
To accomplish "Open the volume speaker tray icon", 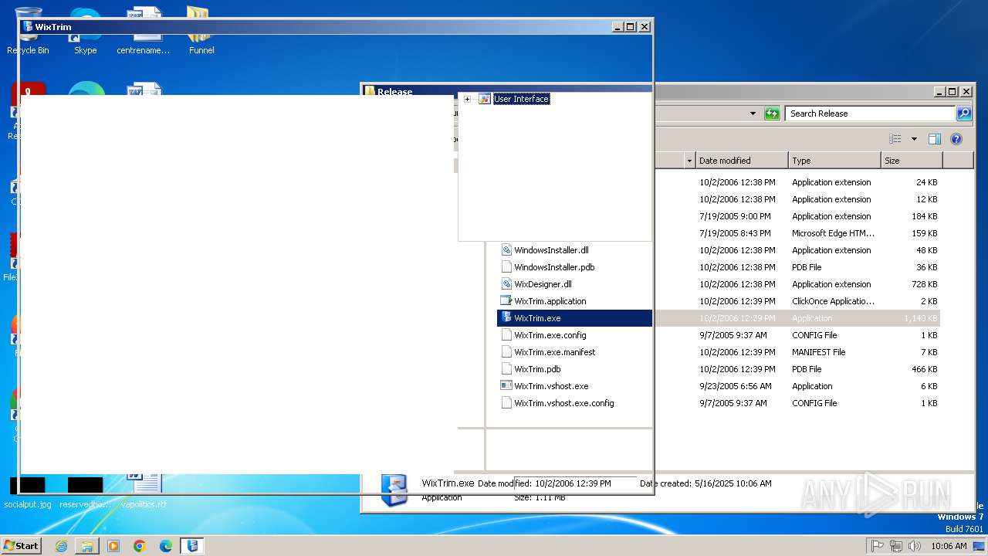I will click(915, 546).
